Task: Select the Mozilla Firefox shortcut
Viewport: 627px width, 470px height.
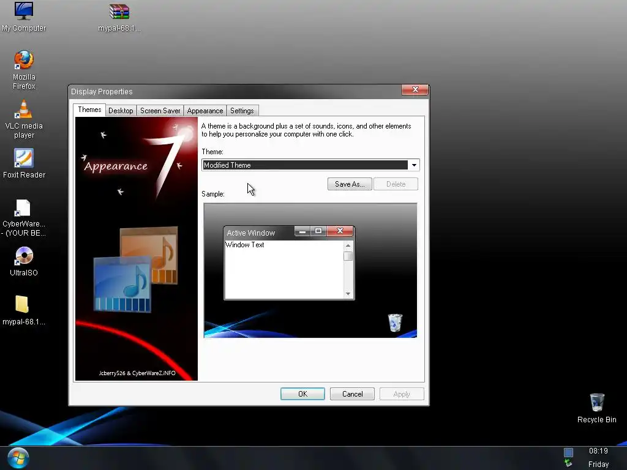Action: click(x=24, y=70)
